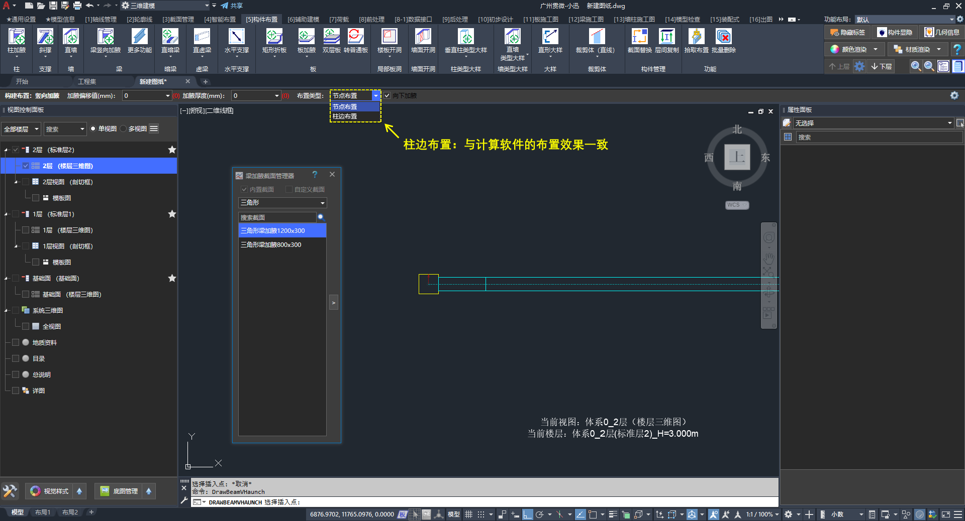Open the 三角形 section shape dropdown
This screenshot has width=965, height=521.
(282, 203)
